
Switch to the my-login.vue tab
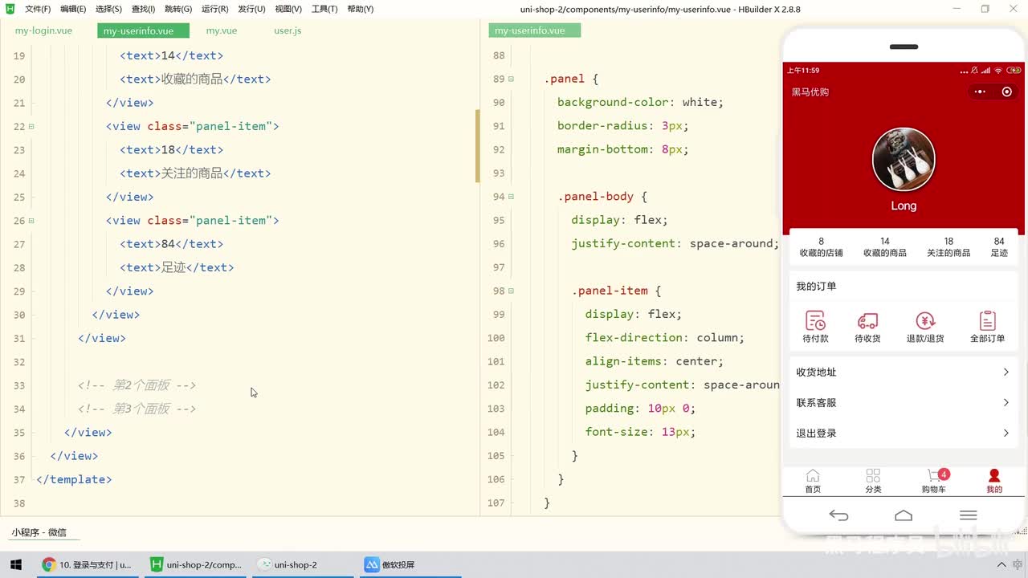click(x=43, y=31)
